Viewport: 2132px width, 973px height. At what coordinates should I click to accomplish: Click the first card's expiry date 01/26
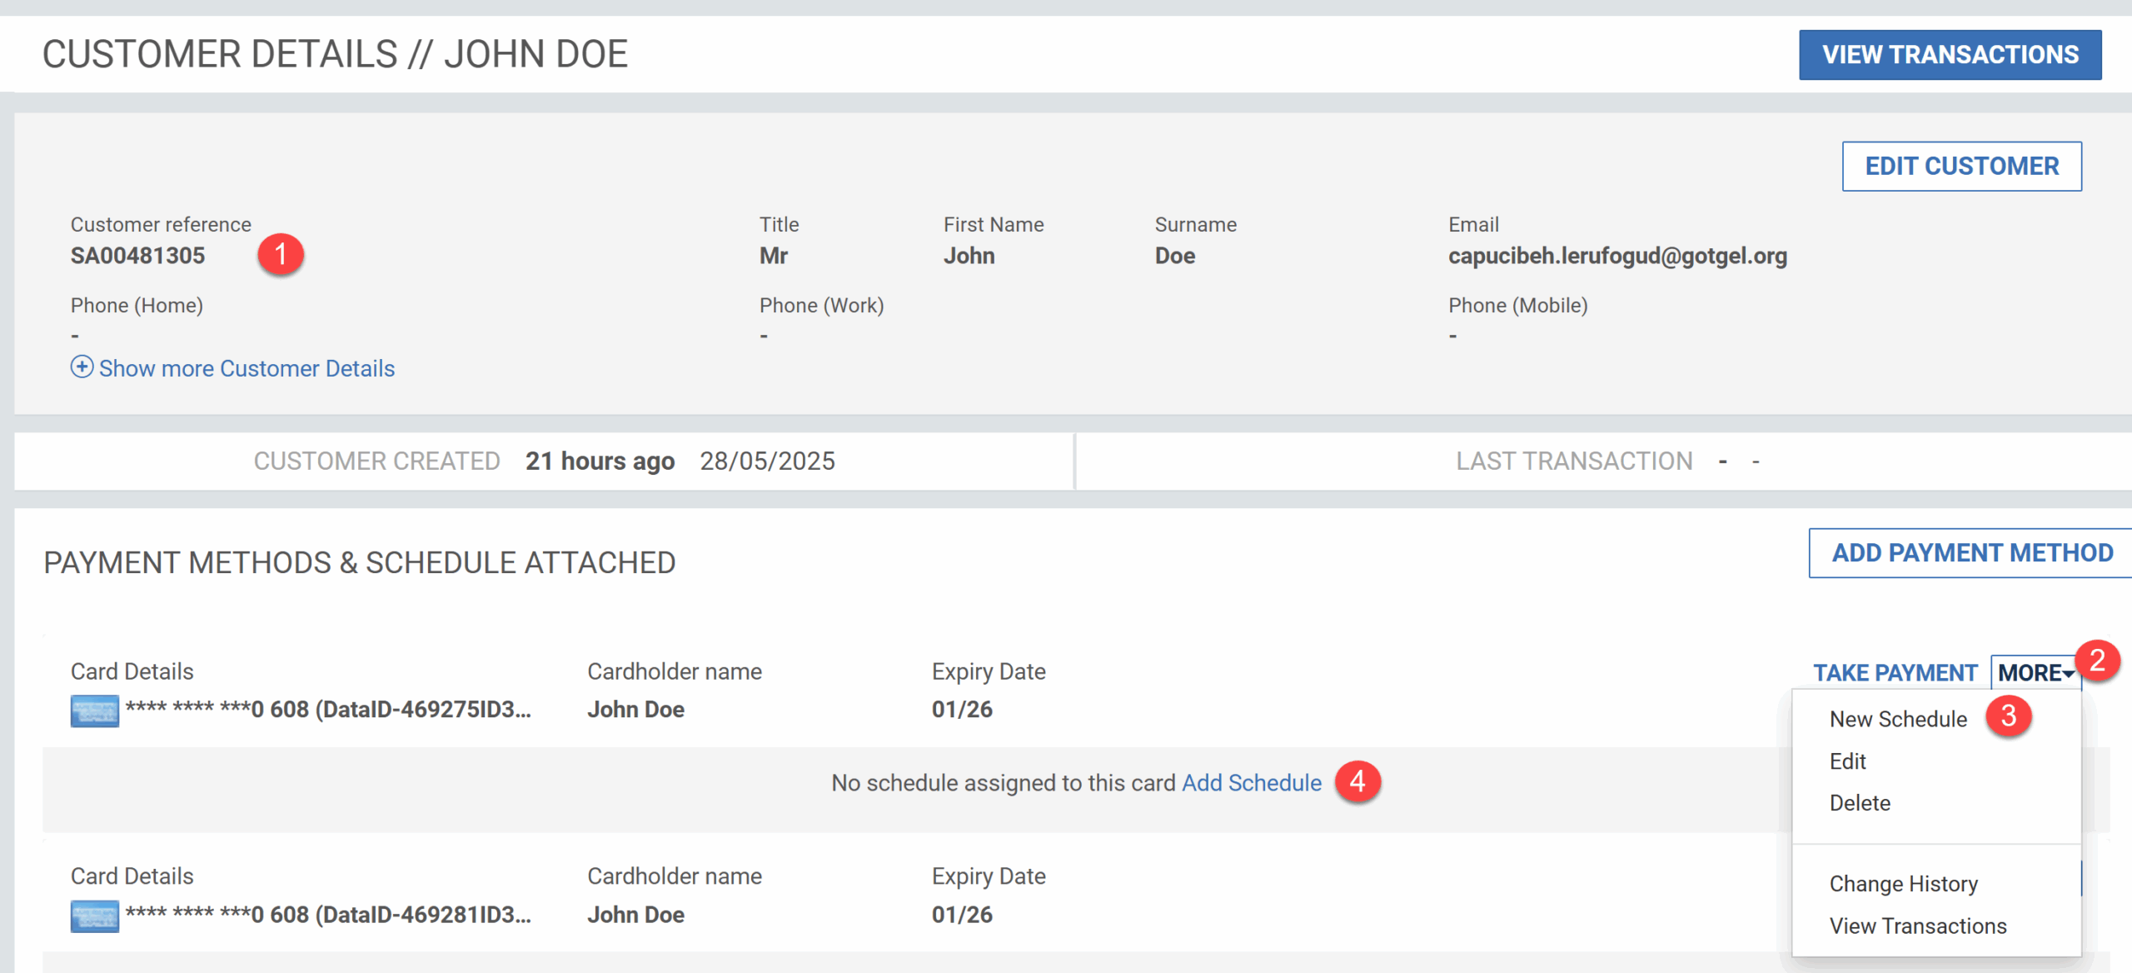click(x=962, y=710)
